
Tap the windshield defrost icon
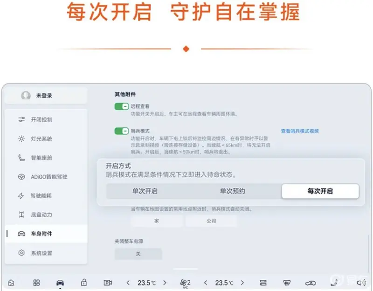tap(287, 283)
